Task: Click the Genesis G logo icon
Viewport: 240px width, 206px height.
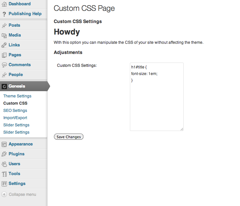Action: [4, 86]
